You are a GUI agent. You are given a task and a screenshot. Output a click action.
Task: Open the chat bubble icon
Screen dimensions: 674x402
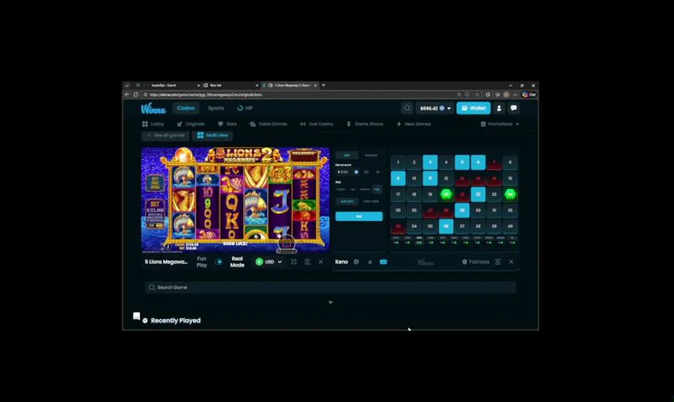(x=514, y=108)
